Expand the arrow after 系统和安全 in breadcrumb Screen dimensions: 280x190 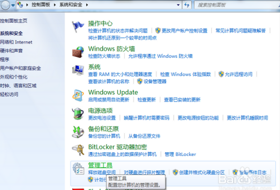[87, 5]
